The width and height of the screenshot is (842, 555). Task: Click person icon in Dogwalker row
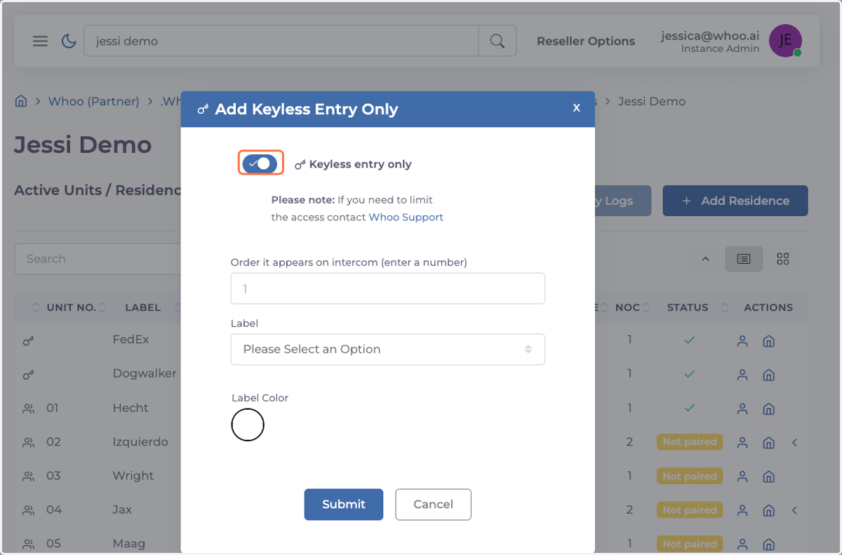pos(742,374)
